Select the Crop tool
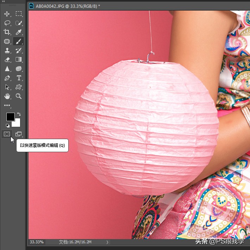This screenshot has height=250, width=250. (7, 32)
